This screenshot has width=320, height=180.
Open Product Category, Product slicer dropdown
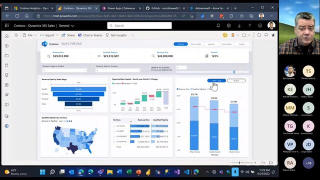click(64, 70)
